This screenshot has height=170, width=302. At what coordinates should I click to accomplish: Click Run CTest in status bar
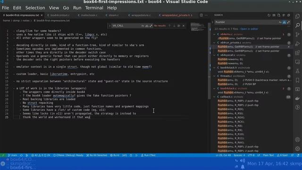(148, 155)
